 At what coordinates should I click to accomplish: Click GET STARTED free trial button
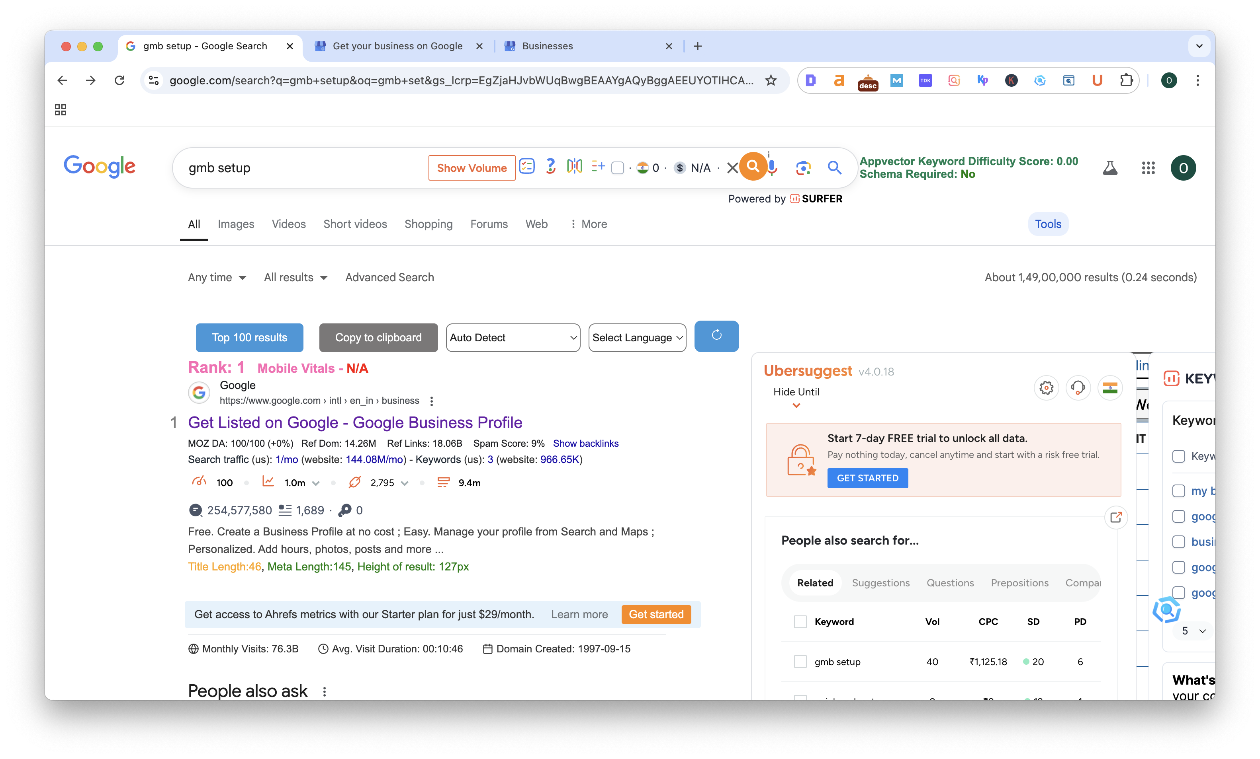(867, 478)
